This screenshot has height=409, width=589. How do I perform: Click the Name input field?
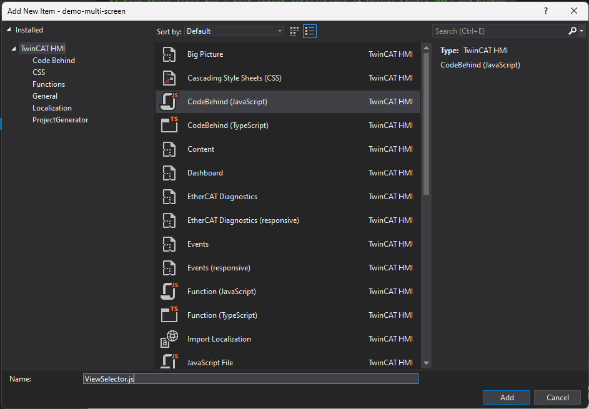(x=250, y=378)
